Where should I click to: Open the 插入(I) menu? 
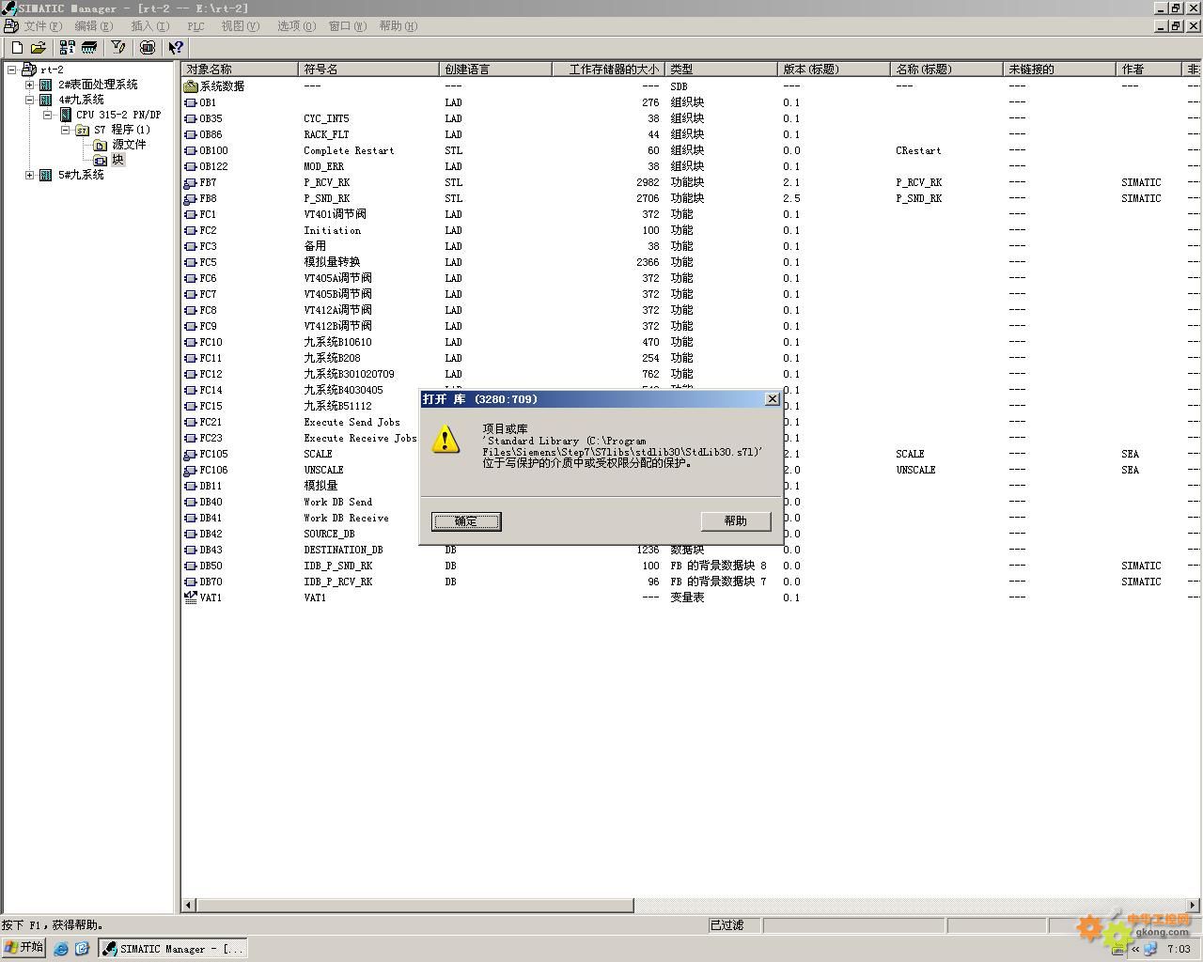pyautogui.click(x=150, y=26)
